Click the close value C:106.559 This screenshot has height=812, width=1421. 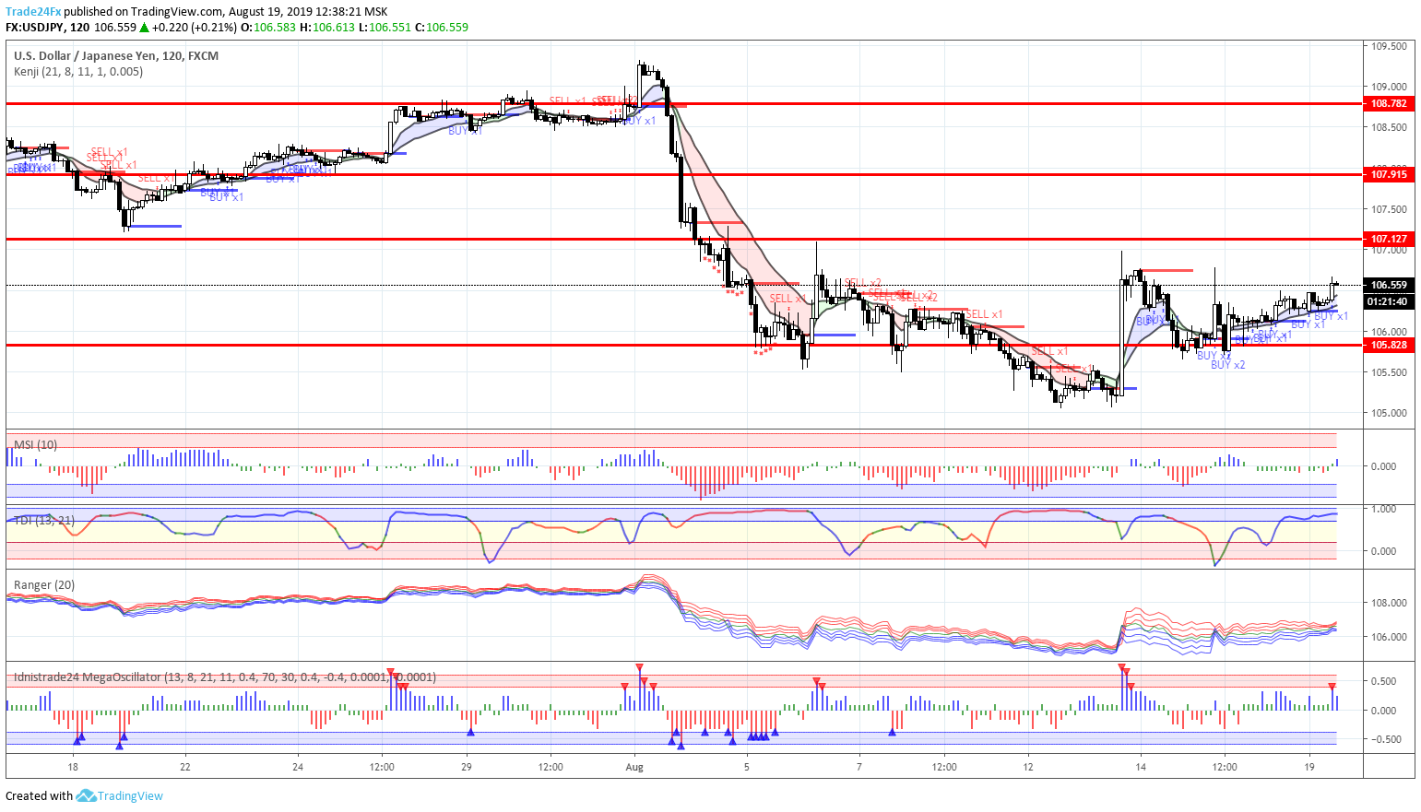point(442,28)
